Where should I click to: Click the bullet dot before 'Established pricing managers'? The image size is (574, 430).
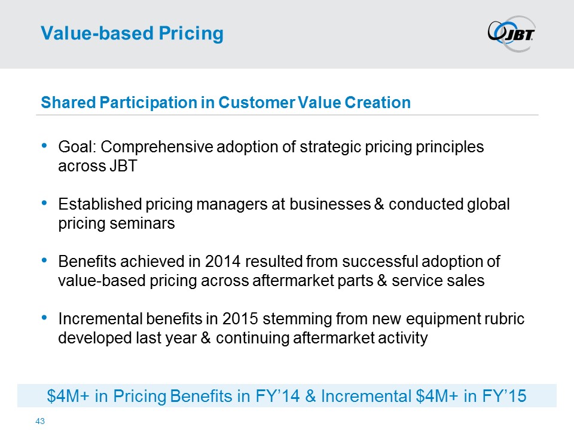tap(47, 204)
